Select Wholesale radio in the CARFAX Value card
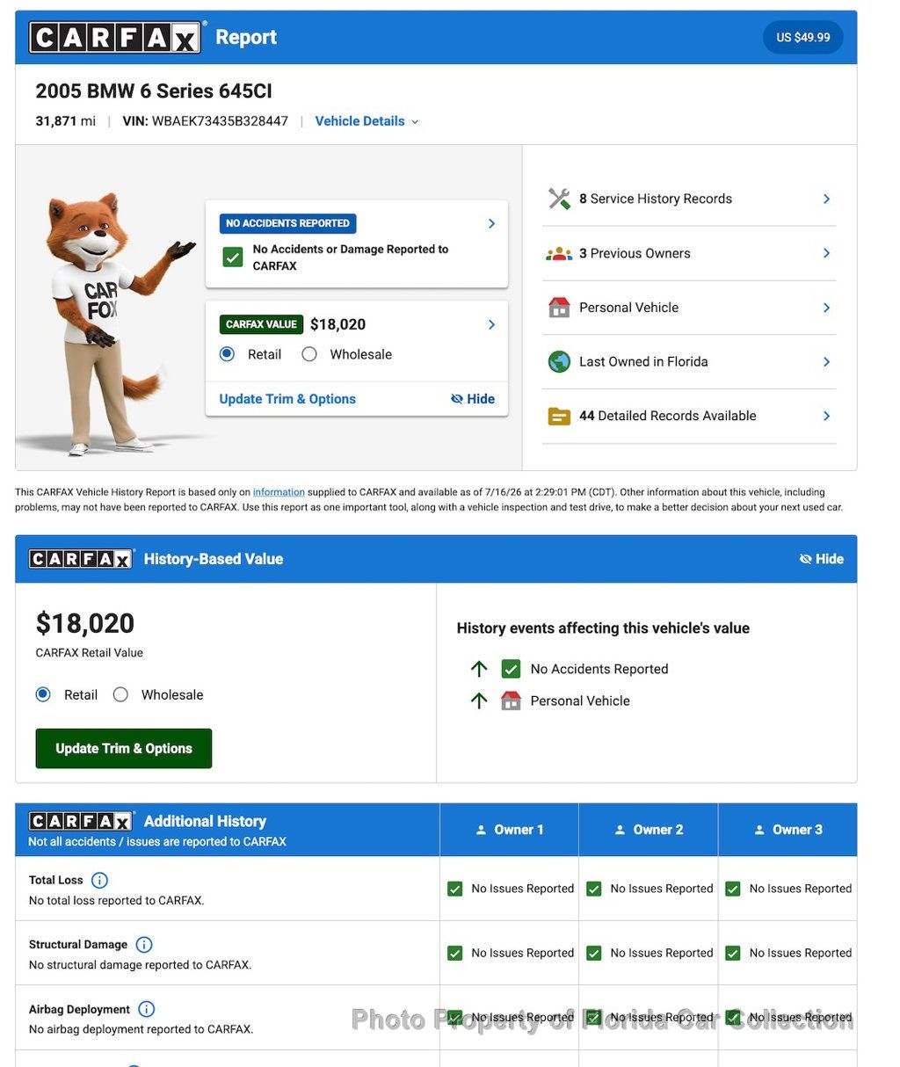Image resolution: width=900 pixels, height=1067 pixels. pos(309,354)
